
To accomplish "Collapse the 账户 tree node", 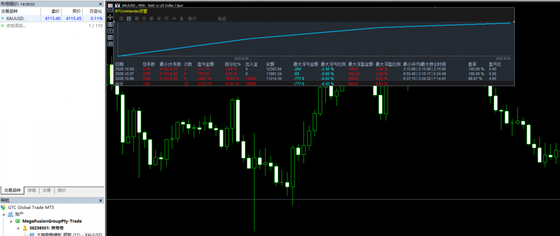I will tap(4, 214).
